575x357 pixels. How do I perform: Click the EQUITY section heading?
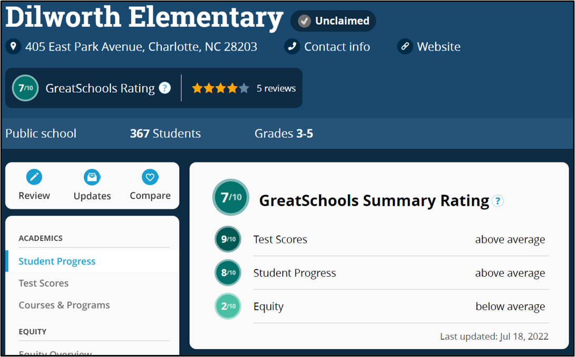point(33,332)
